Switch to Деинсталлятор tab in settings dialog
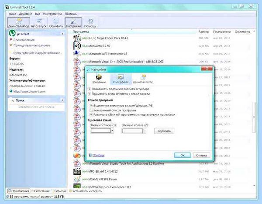262x204 pixels. [x=143, y=79]
